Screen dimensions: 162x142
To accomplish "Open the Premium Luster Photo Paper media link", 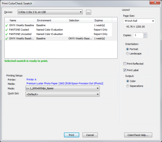I will [x=65, y=84].
